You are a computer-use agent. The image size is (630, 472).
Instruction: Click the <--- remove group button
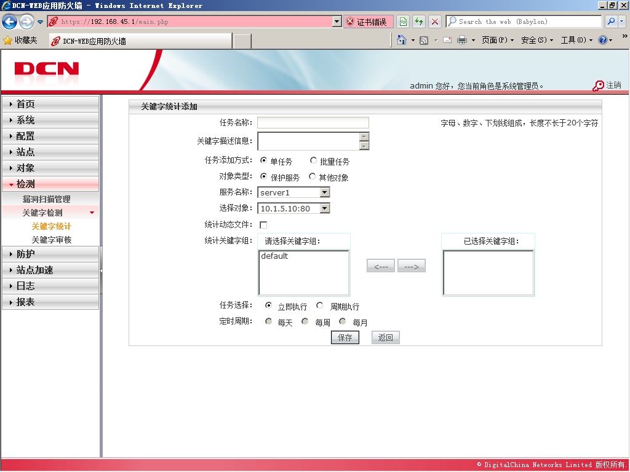coord(380,266)
